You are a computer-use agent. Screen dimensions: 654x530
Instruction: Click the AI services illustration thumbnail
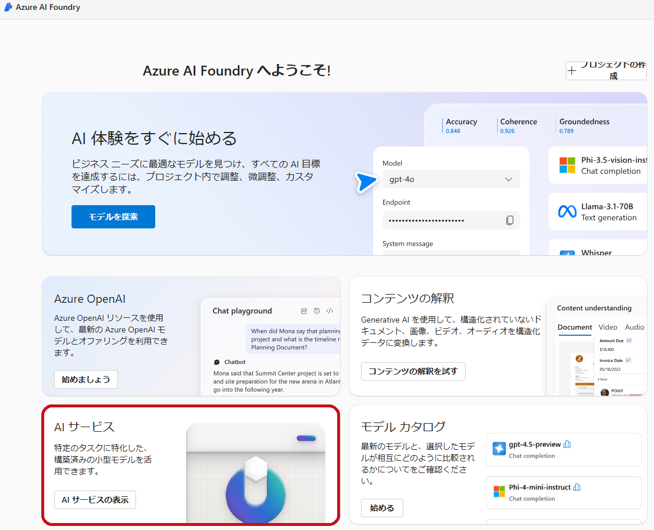256,473
